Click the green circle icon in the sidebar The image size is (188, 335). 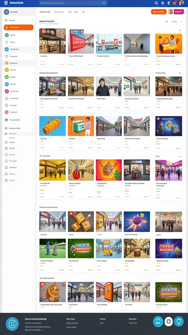pyautogui.click(x=7, y=35)
